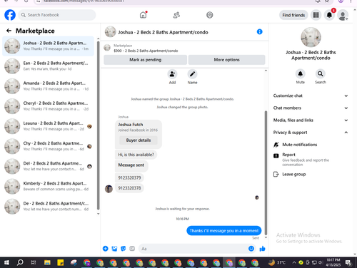Image resolution: width=357 pixels, height=268 pixels.
Task: Open the account profile avatar menu
Action: pyautogui.click(x=343, y=15)
